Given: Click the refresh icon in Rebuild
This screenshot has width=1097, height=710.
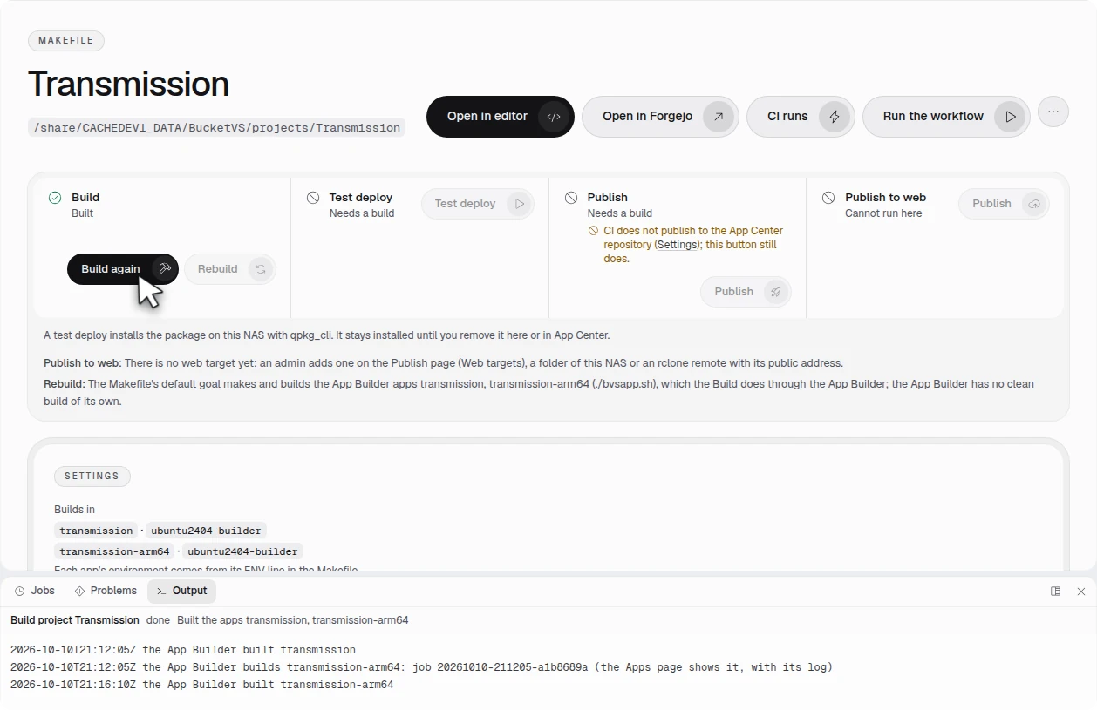Looking at the screenshot, I should (260, 269).
